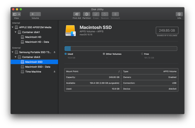The width and height of the screenshot is (195, 128).
Task: Click the Connection 'USB' value
Action: [x=174, y=83]
